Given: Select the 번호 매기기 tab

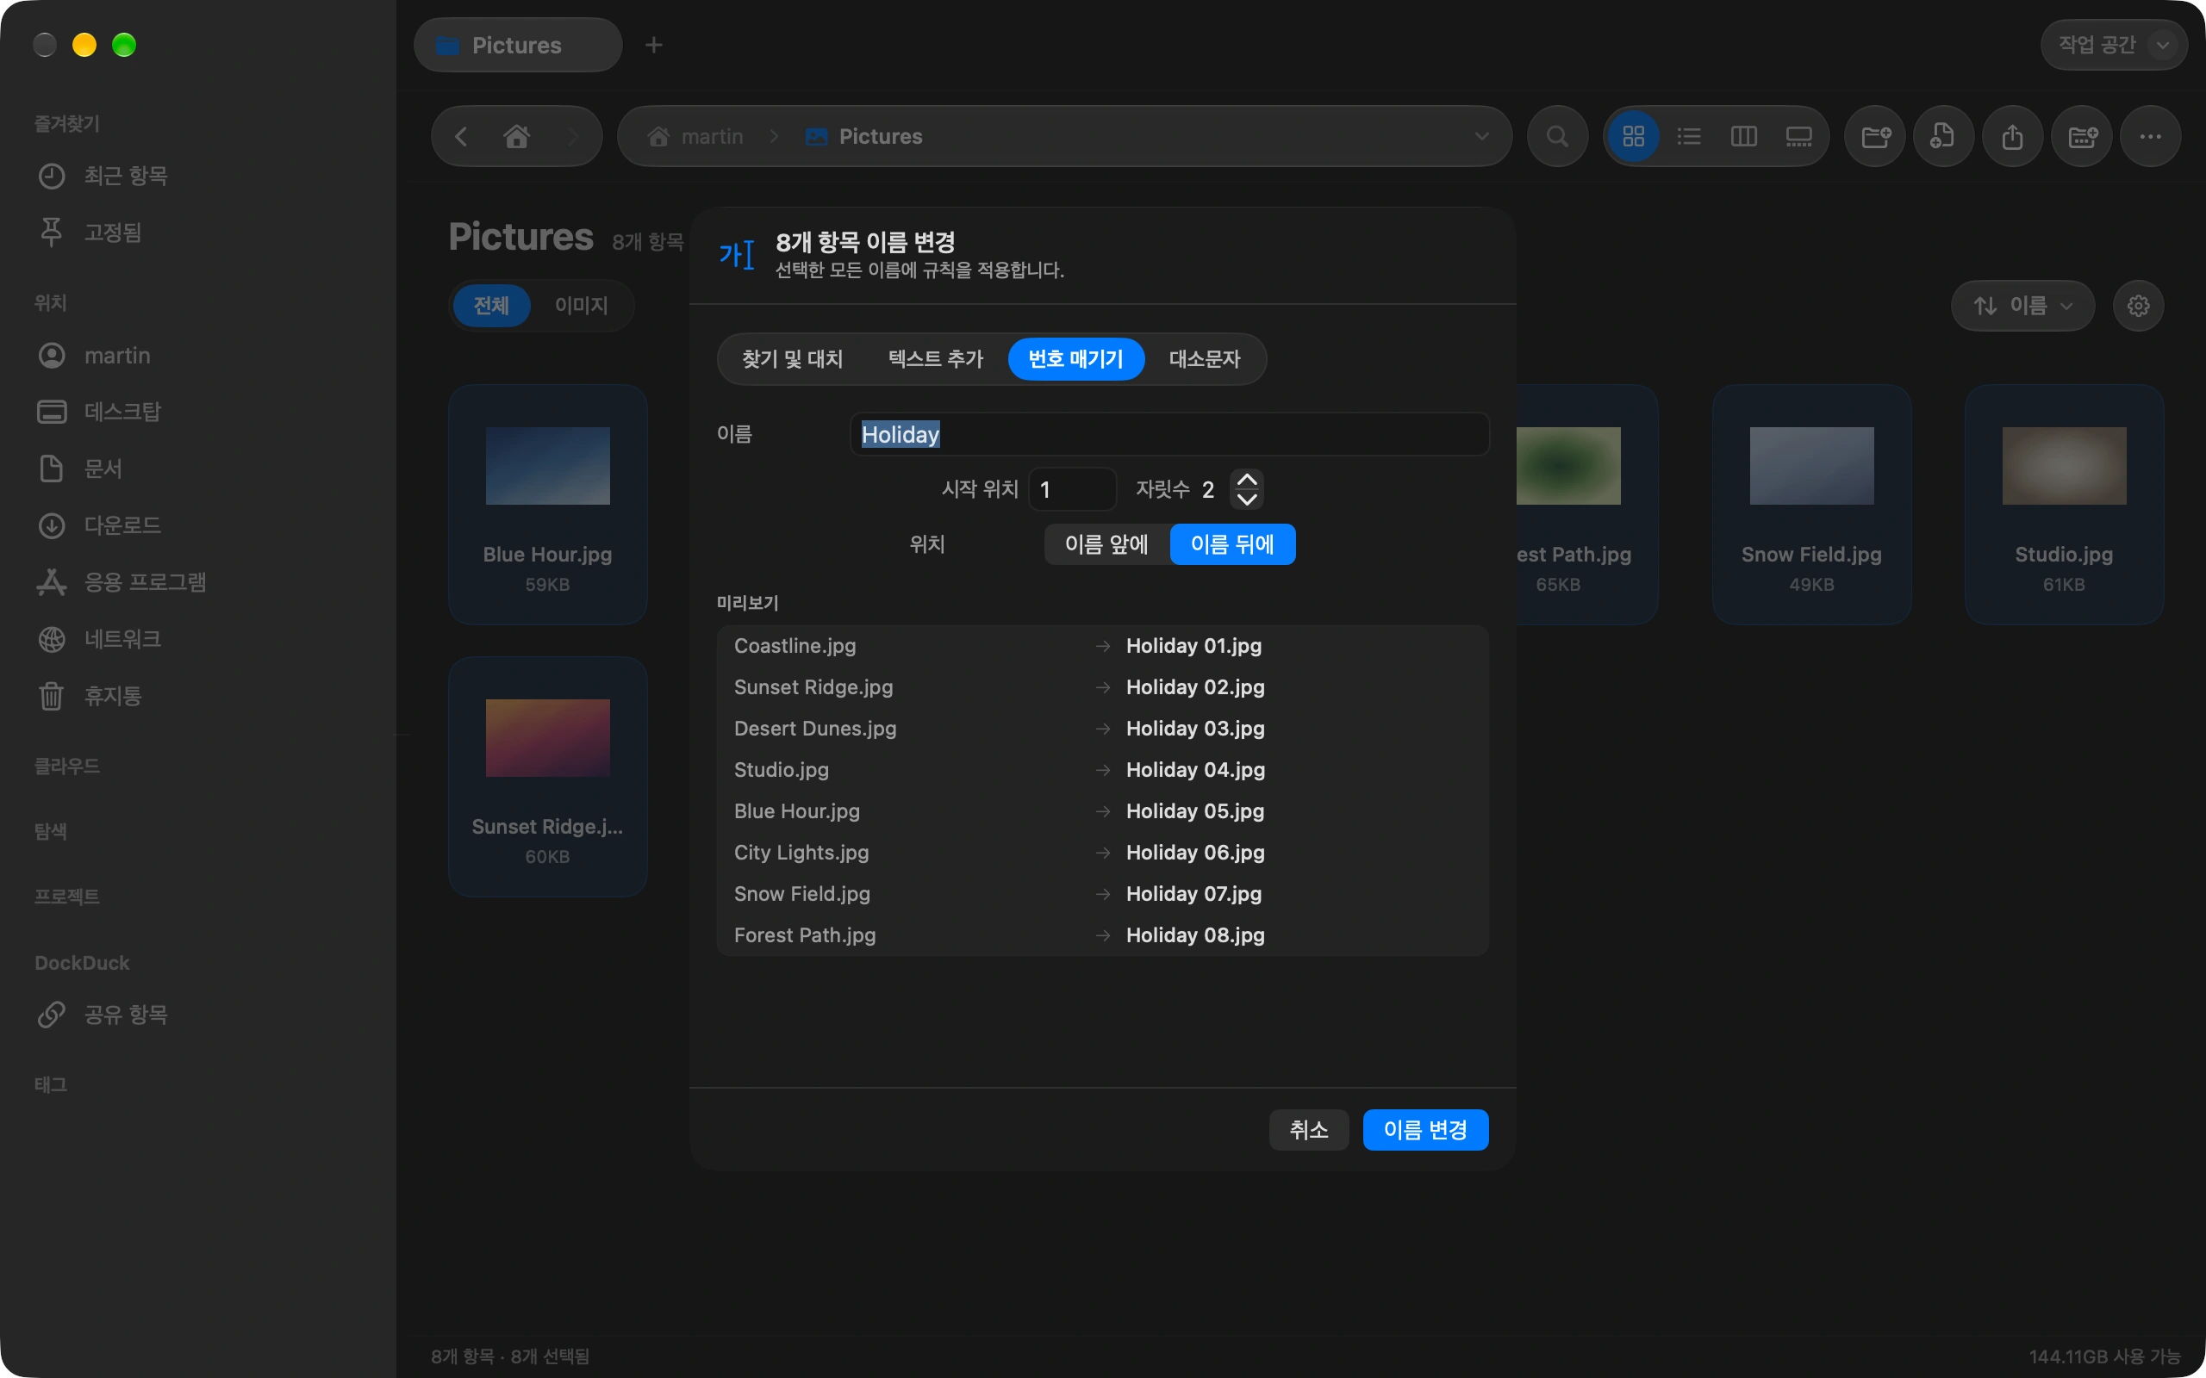Looking at the screenshot, I should point(1075,359).
